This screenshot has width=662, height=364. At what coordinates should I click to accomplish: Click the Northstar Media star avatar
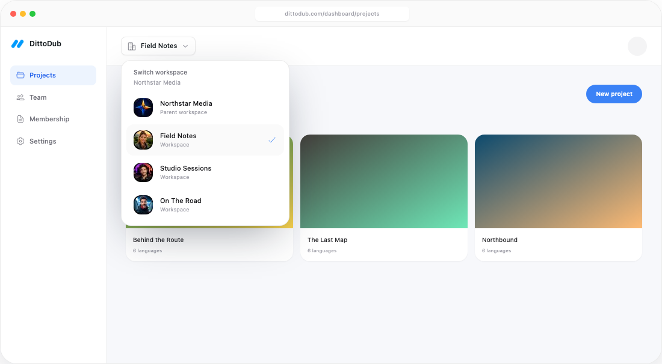143,108
